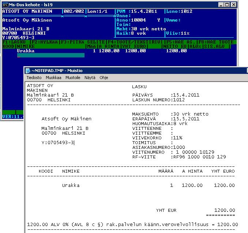Screen dimensions: 248x233
Task: Click F5:HAE AS. in the DOS bar
Action: [180, 42]
